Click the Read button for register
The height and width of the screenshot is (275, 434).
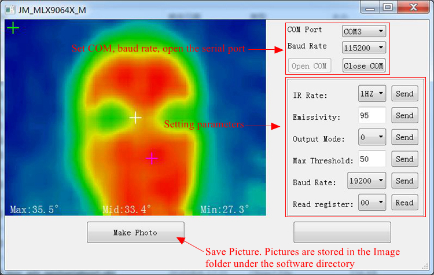(x=404, y=203)
